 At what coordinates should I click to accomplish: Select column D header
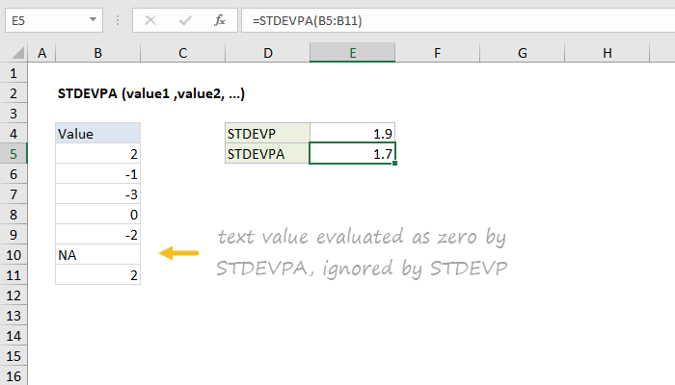[267, 53]
